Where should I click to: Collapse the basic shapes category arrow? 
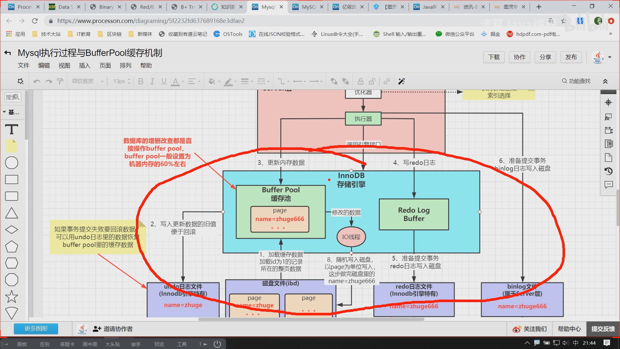click(5, 112)
